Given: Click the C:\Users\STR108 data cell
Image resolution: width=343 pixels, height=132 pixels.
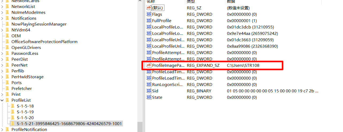Looking at the screenshot, I should (243, 65).
